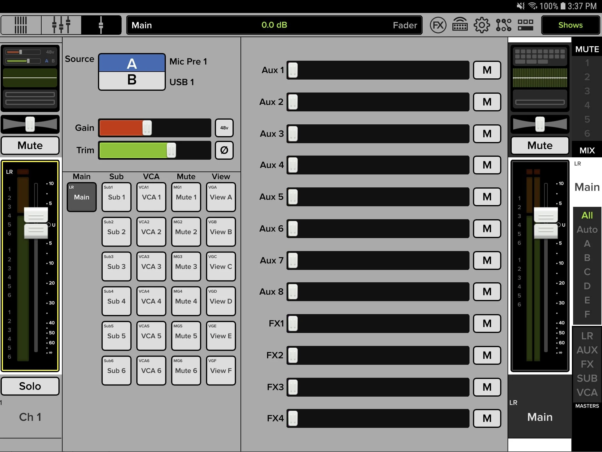Assign channel to Sub 1
This screenshot has width=602, height=452.
coord(117,197)
